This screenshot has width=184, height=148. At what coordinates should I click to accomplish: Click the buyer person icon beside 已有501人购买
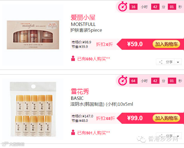(73, 132)
